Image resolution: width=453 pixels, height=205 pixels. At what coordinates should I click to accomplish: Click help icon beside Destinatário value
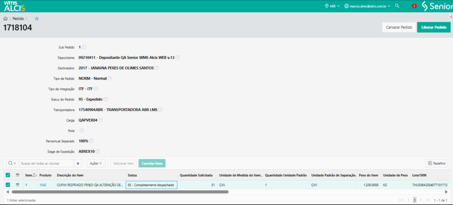tap(157, 68)
